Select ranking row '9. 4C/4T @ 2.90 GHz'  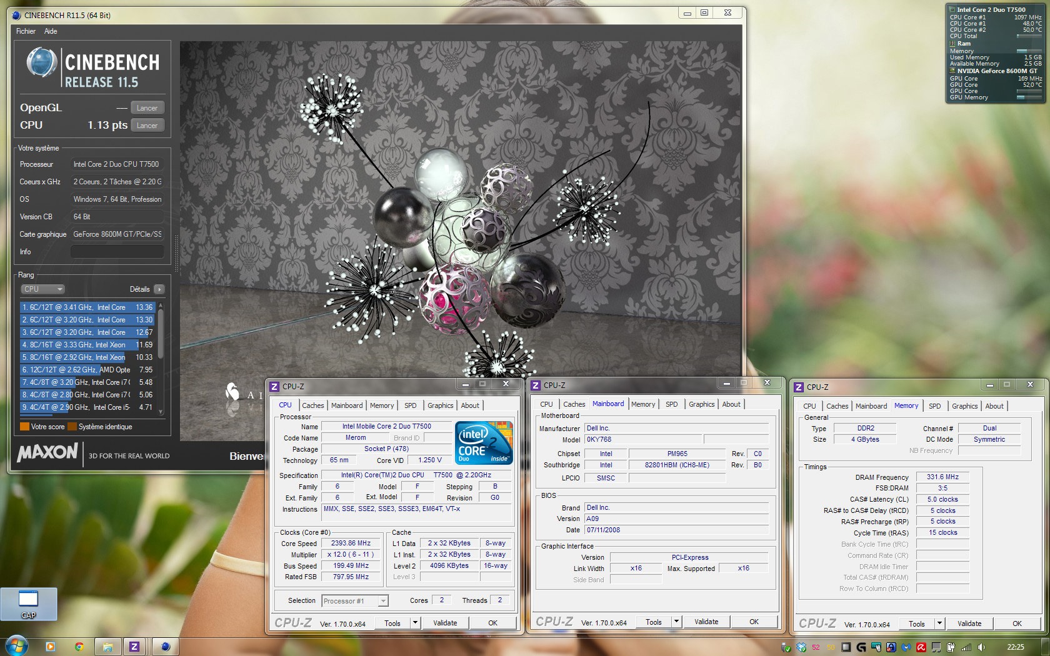[87, 407]
